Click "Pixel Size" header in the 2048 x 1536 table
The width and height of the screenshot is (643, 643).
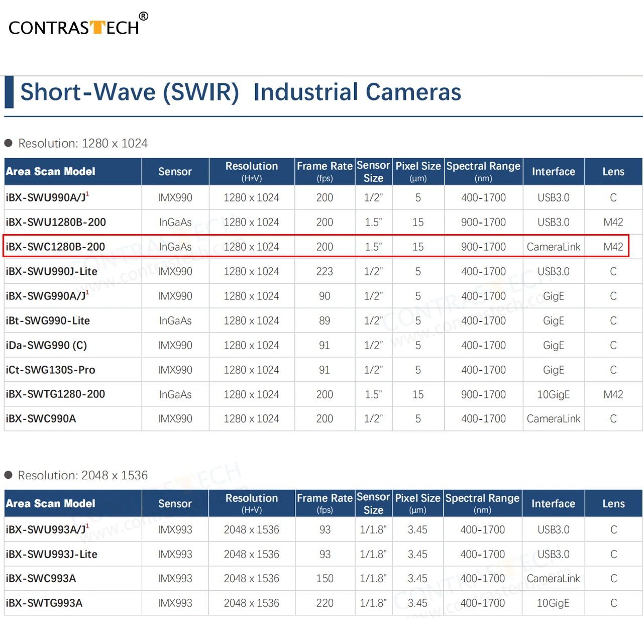(x=418, y=503)
